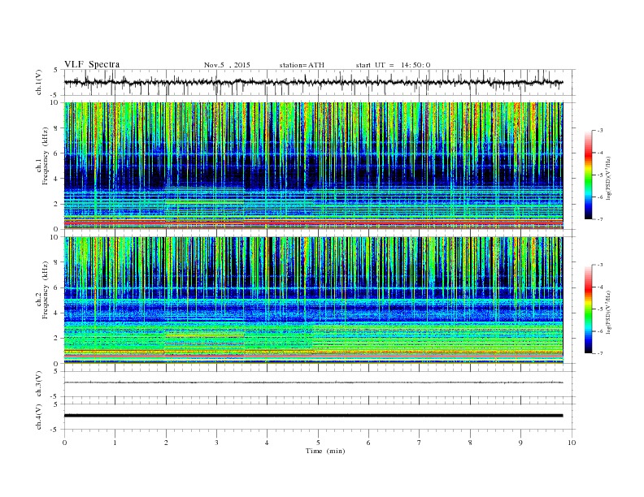Click the ch.1 spectrogram 2 kHz tick label
The width and height of the screenshot is (644, 497).
[x=56, y=204]
